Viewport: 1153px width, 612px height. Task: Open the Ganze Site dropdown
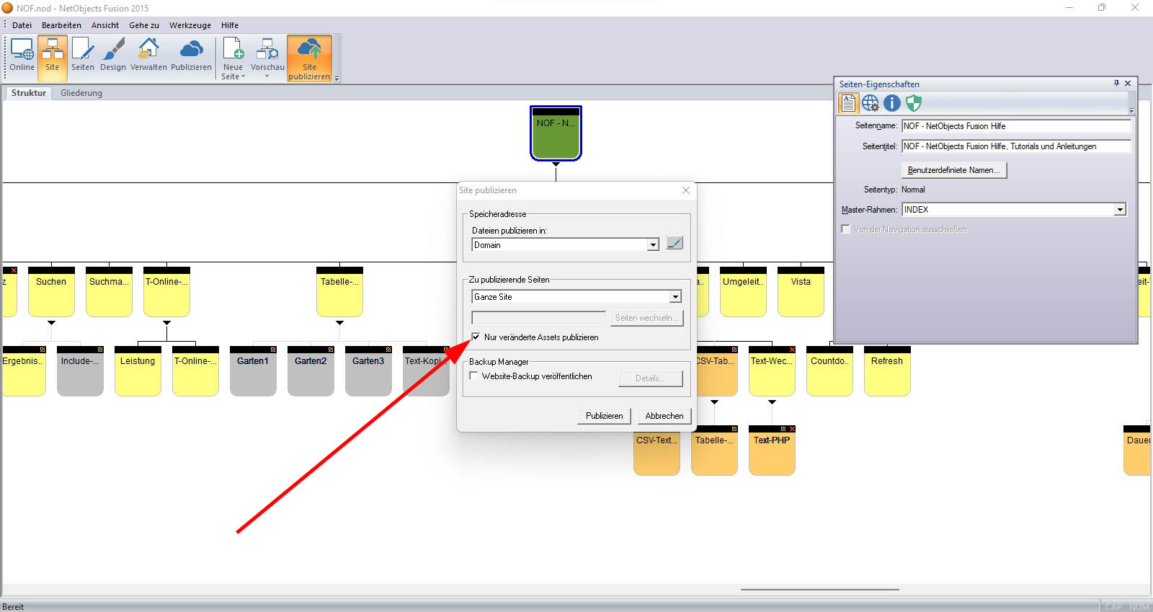pyautogui.click(x=675, y=297)
